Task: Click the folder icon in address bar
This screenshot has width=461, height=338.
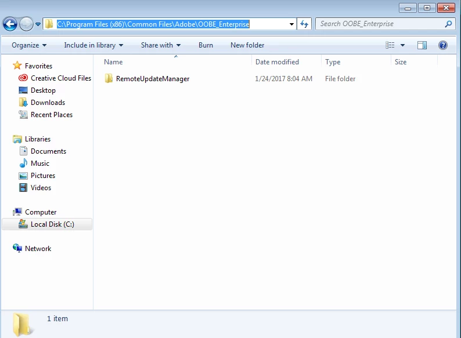Action: (x=49, y=24)
